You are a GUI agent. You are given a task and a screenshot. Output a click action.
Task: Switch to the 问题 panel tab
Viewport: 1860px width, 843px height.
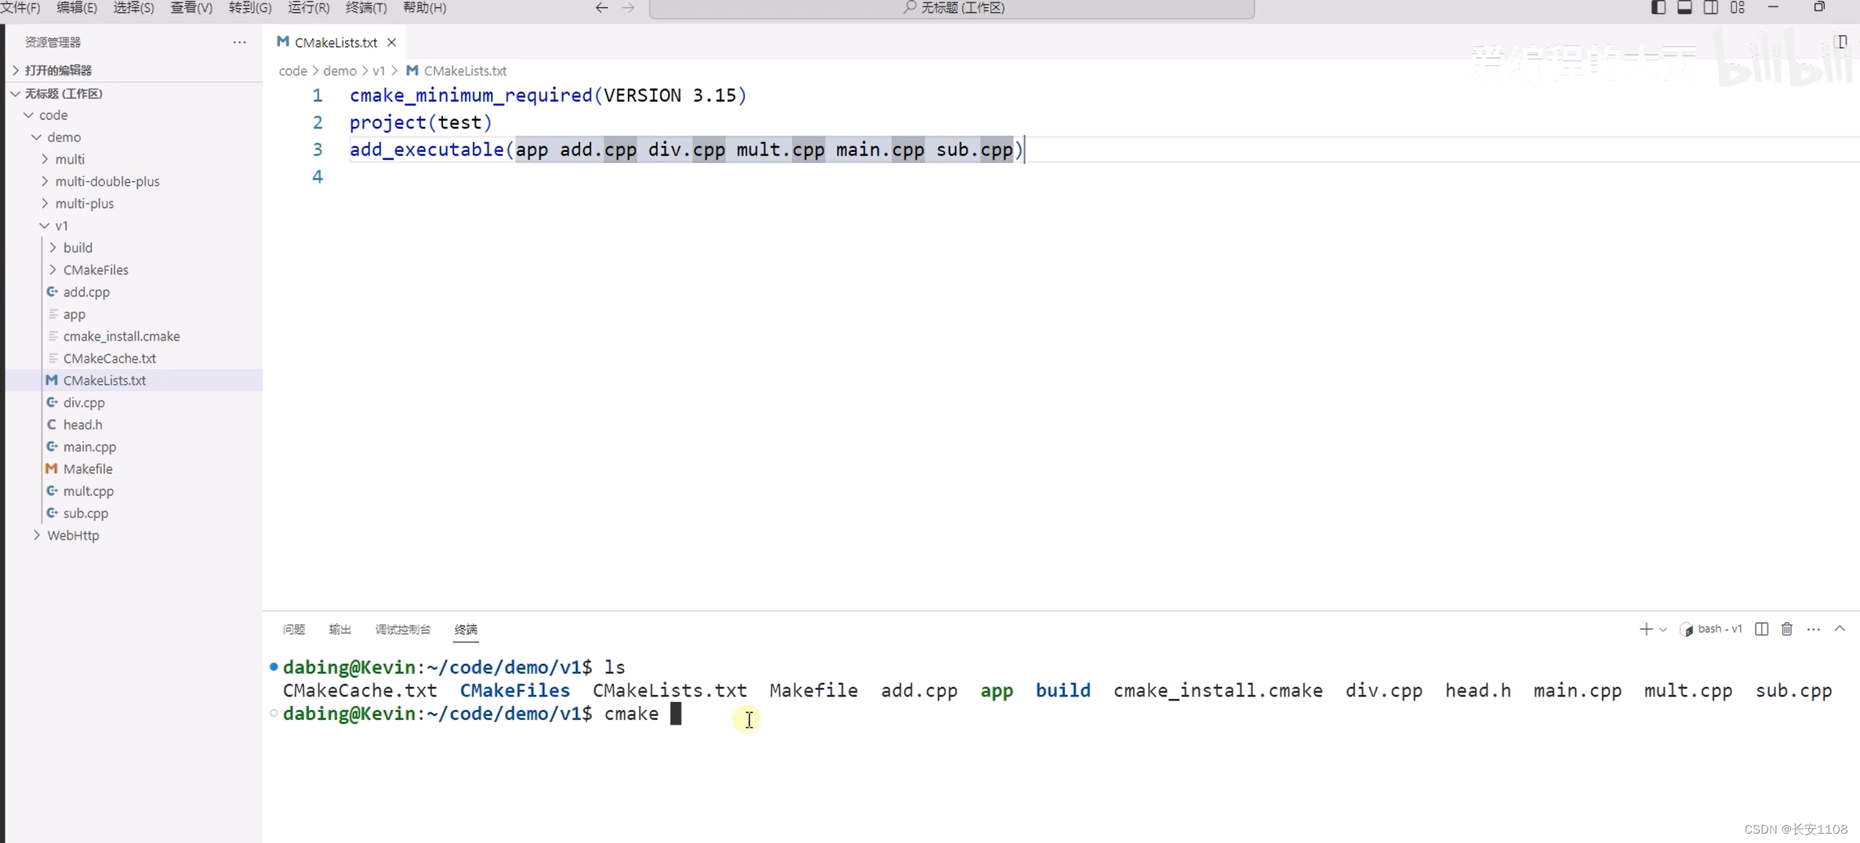(x=294, y=629)
